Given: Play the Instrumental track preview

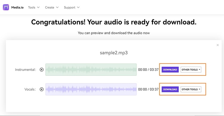Looking at the screenshot, I should pyautogui.click(x=42, y=69).
